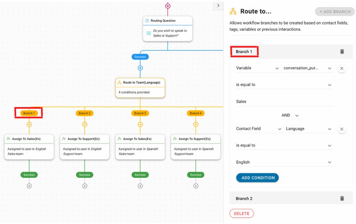356x224 pixels.
Task: Open the English language value dropdown
Action: pyautogui.click(x=284, y=162)
